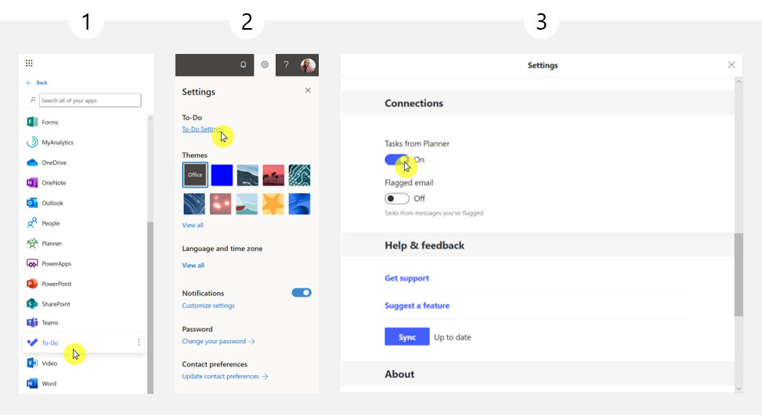Open the OneNote app icon

pyautogui.click(x=32, y=183)
